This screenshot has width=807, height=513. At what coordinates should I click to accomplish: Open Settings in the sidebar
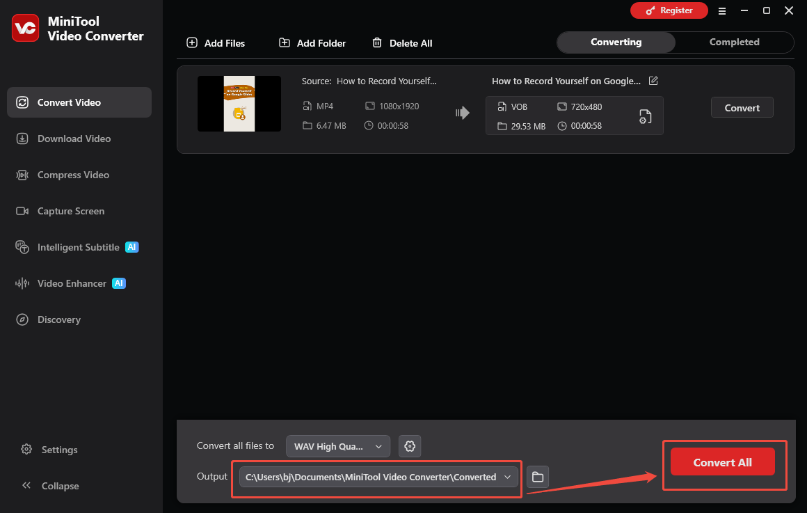tap(49, 450)
